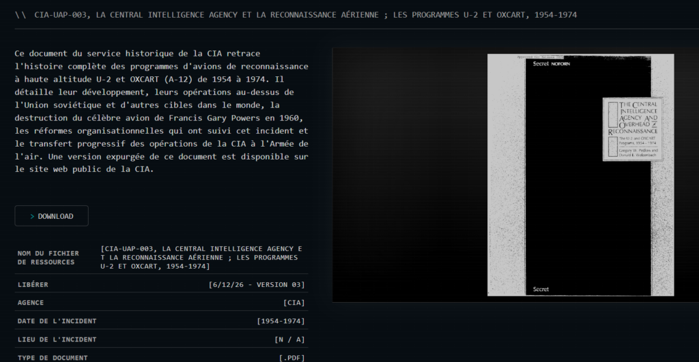The height and width of the screenshot is (362, 699).
Task: Click the 'DATE DE L'INCIDENT' label
Action: coord(57,321)
